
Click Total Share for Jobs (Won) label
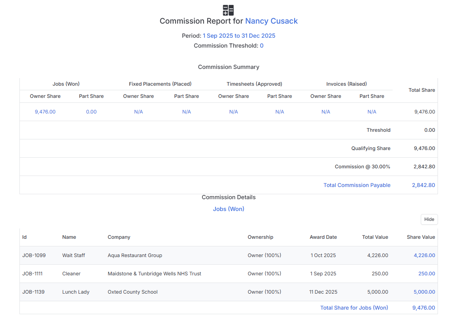pyautogui.click(x=354, y=308)
